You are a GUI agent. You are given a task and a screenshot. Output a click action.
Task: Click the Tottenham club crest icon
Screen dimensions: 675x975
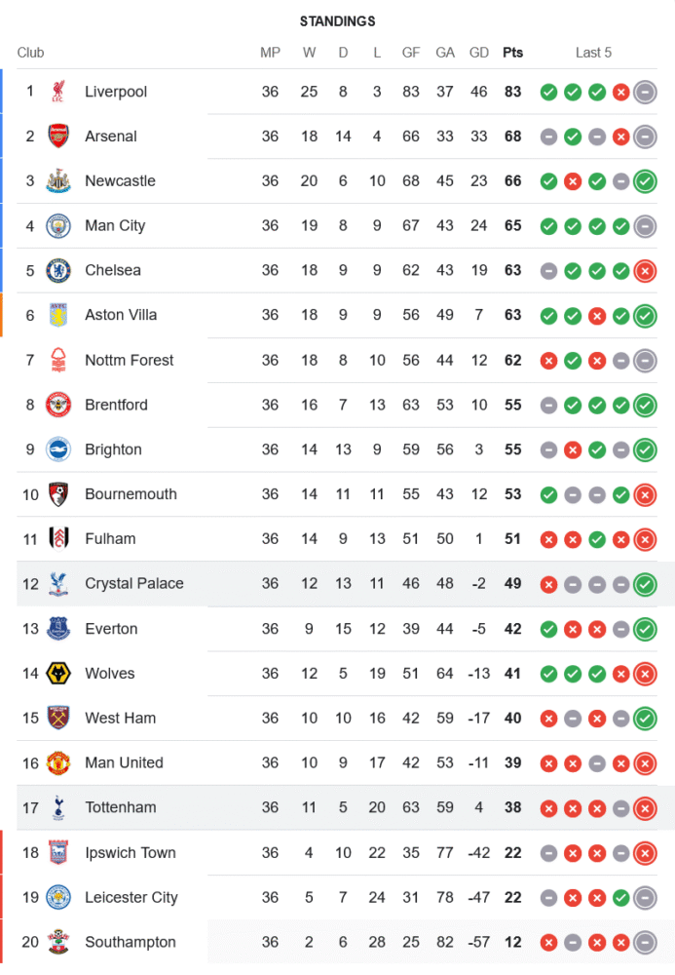point(58,808)
